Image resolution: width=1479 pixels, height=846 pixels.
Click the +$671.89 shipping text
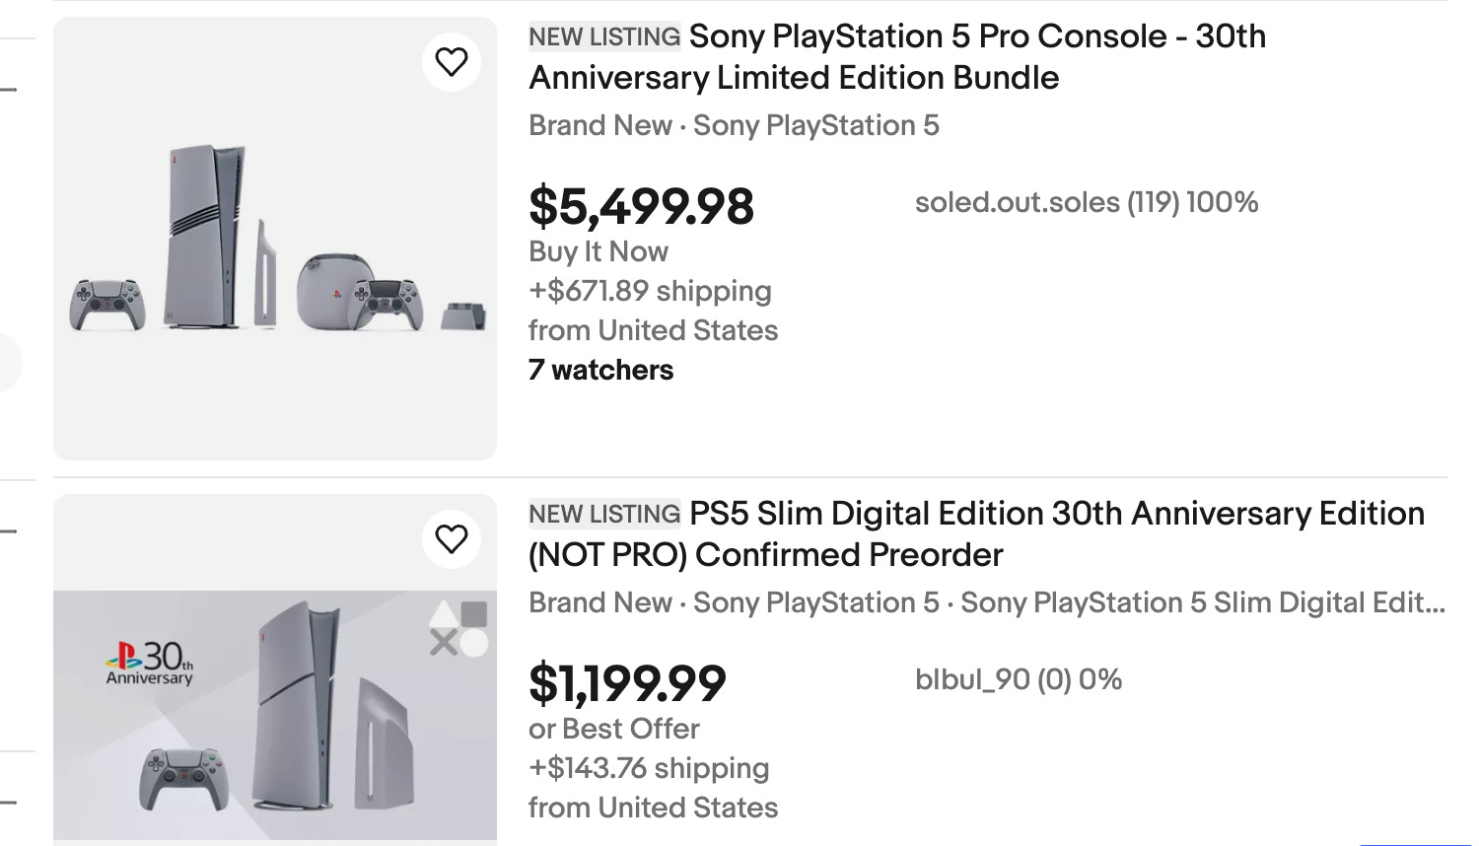[x=650, y=292]
